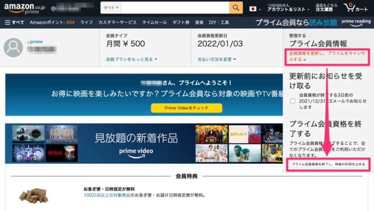374x211 pixels.
Task: Open the 見放題の新着作品 banner
Action: click(x=144, y=143)
